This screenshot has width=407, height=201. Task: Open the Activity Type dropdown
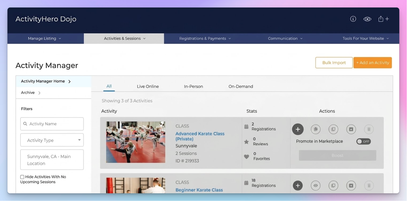click(x=52, y=140)
